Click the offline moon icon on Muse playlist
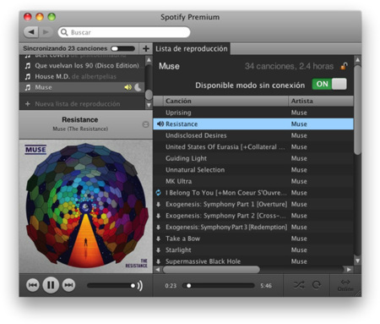 point(138,87)
